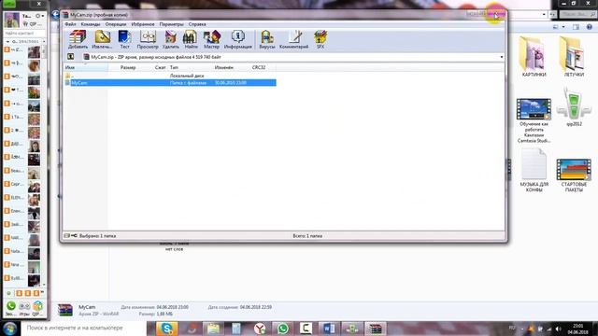Open Word from the taskbar
598x336 pixels.
(328, 329)
